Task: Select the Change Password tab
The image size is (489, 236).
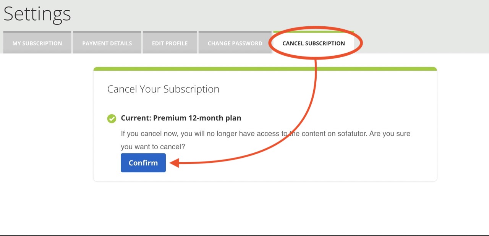Action: click(x=235, y=43)
